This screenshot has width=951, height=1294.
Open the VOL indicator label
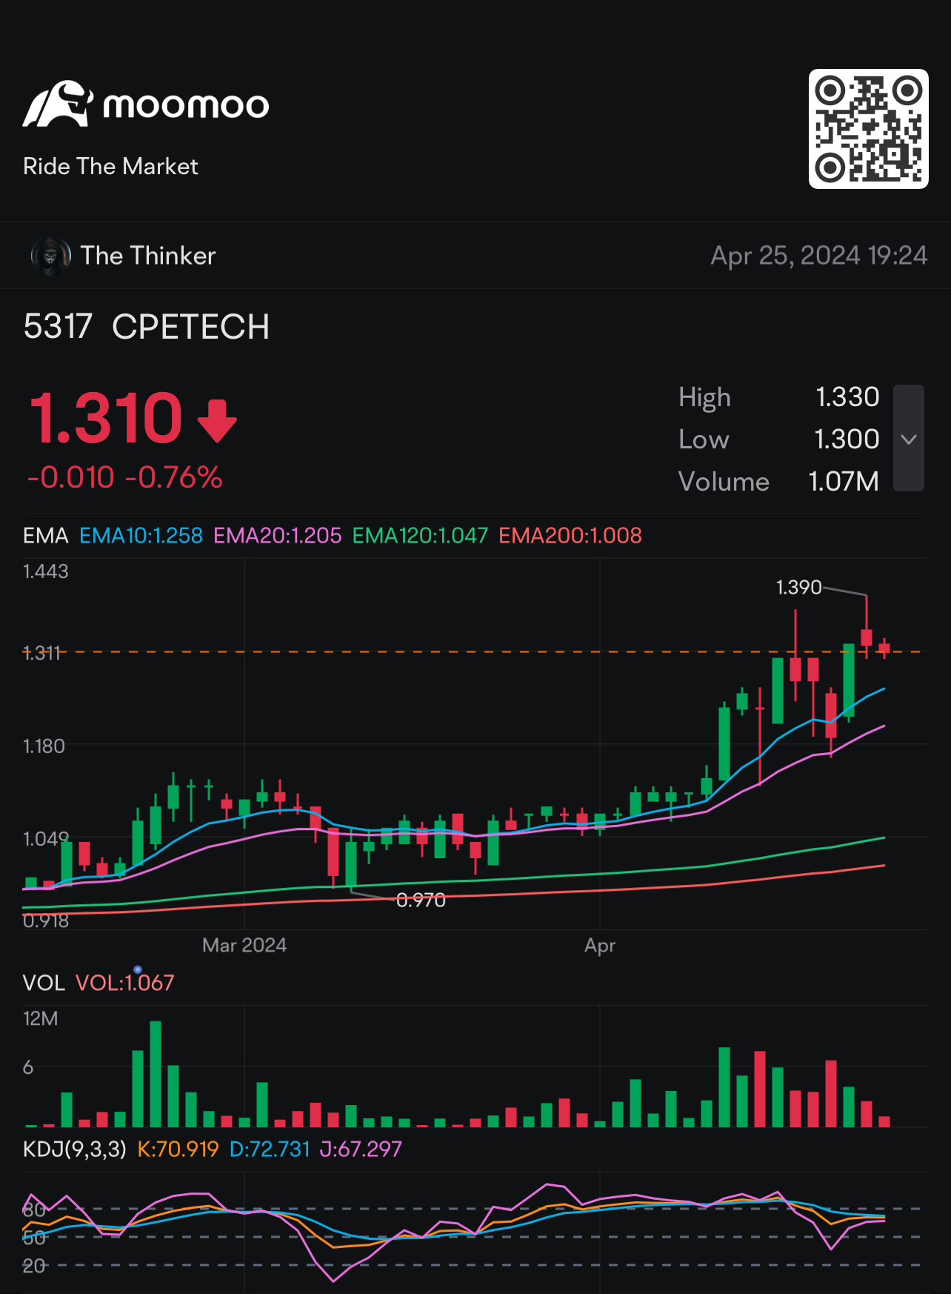44,983
